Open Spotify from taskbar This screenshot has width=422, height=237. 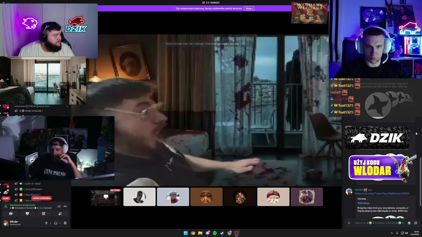pos(215,233)
